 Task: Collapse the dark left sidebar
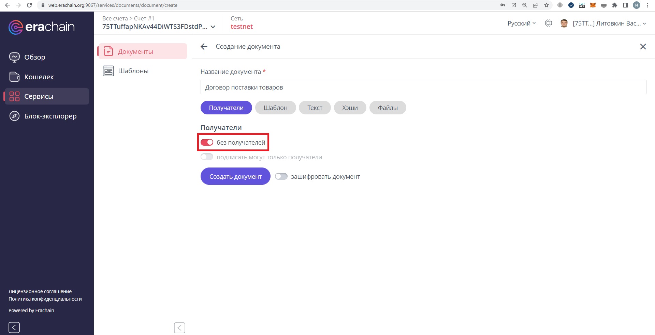click(14, 328)
